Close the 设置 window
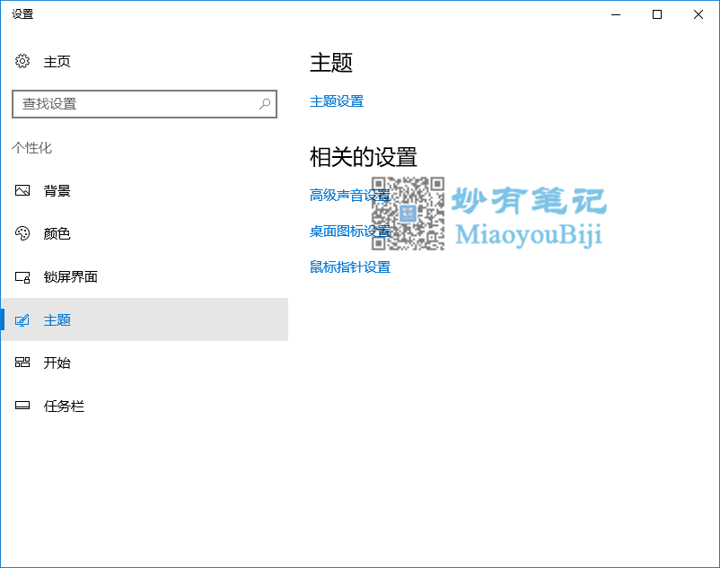Image resolution: width=720 pixels, height=568 pixels. (698, 14)
